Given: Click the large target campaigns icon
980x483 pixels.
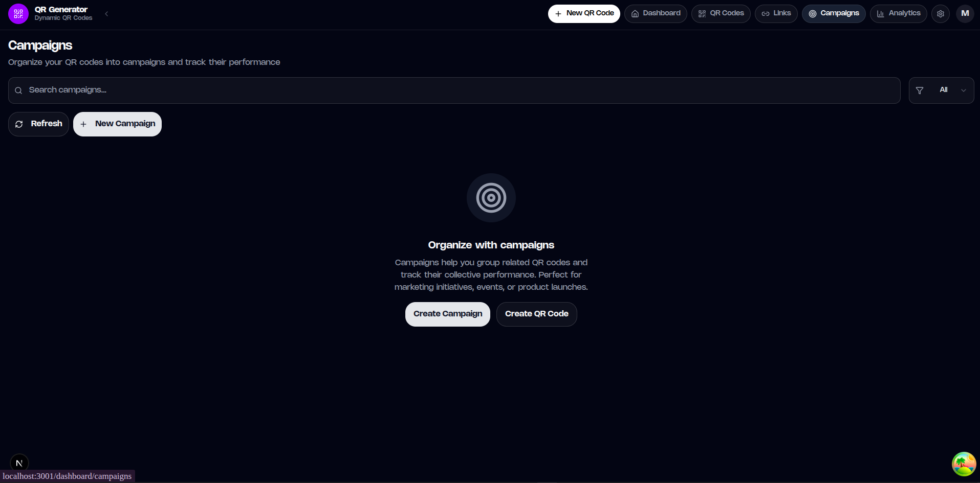Looking at the screenshot, I should click(491, 198).
